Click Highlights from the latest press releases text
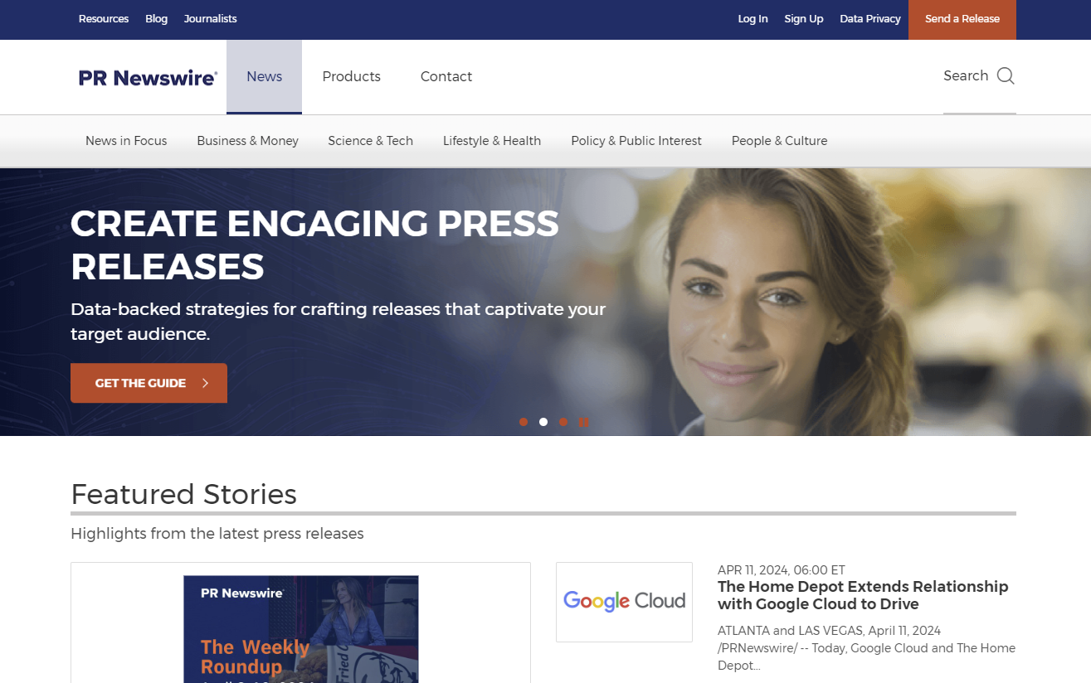1091x683 pixels. [217, 534]
